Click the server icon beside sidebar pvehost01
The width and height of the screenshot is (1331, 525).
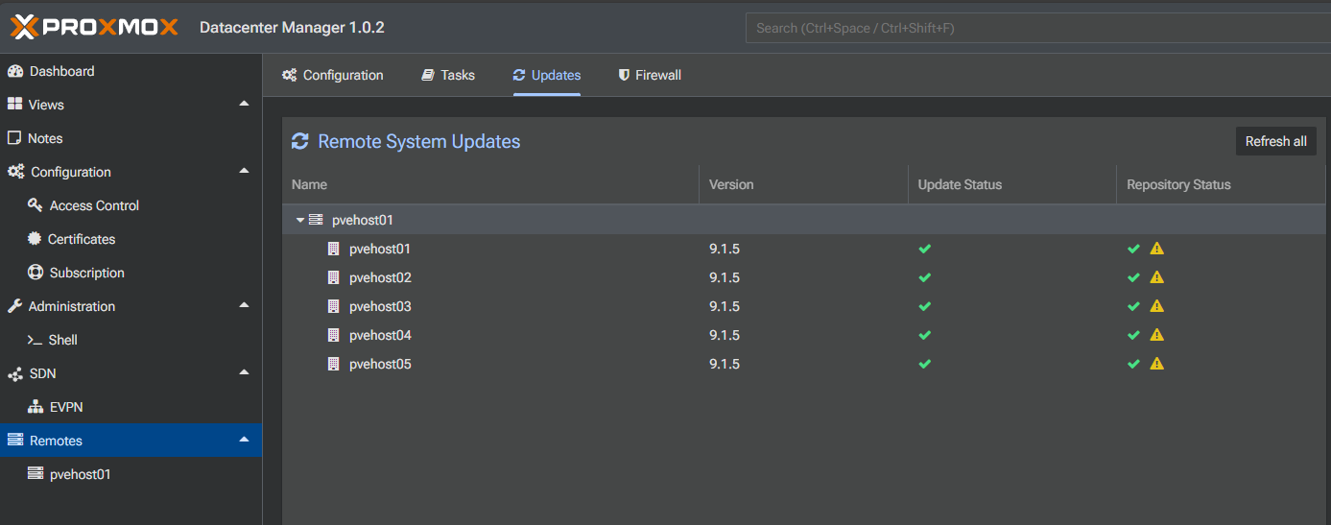(x=36, y=474)
